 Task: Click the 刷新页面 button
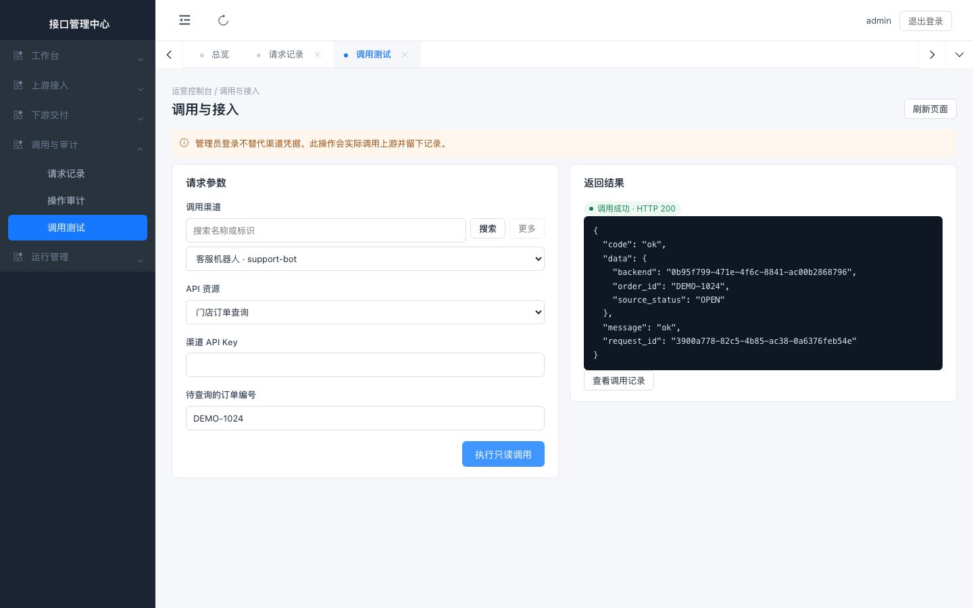coord(930,109)
